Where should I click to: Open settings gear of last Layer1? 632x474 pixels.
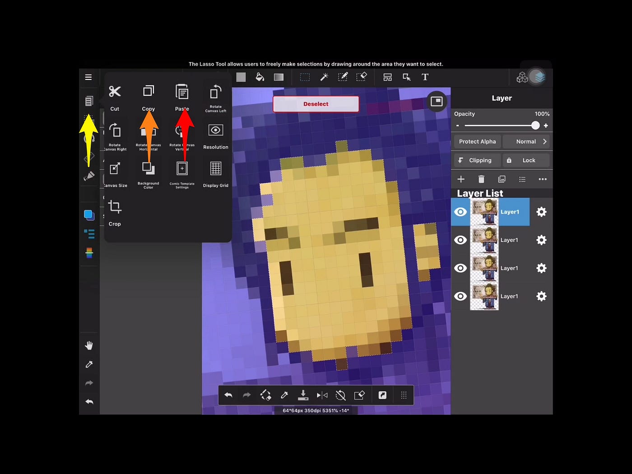(541, 296)
